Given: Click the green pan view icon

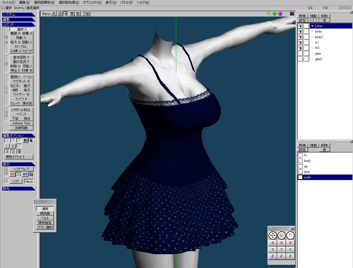Looking at the screenshot, I should 275,14.
